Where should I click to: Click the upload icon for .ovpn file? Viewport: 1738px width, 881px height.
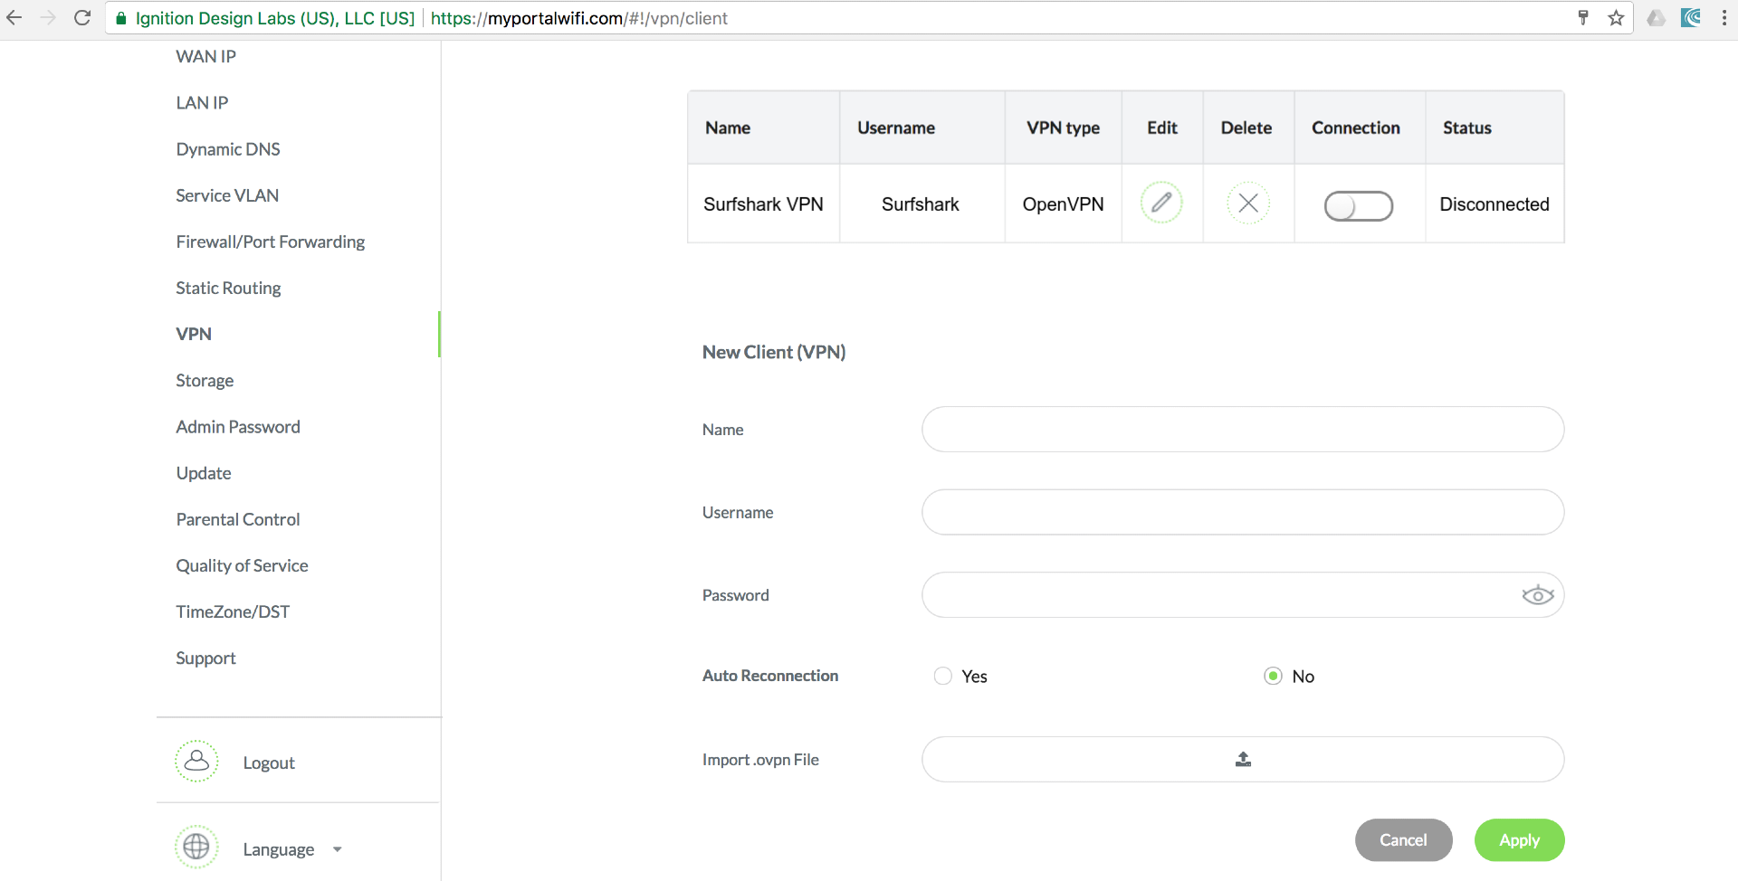[1243, 760]
